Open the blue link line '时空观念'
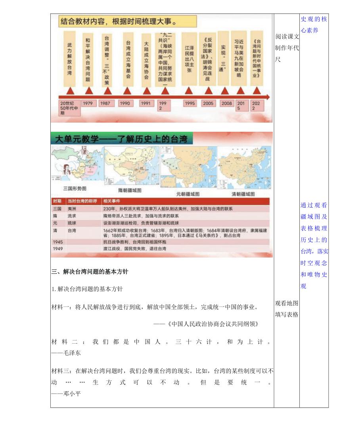The width and height of the screenshot is (341, 423). pos(314,263)
